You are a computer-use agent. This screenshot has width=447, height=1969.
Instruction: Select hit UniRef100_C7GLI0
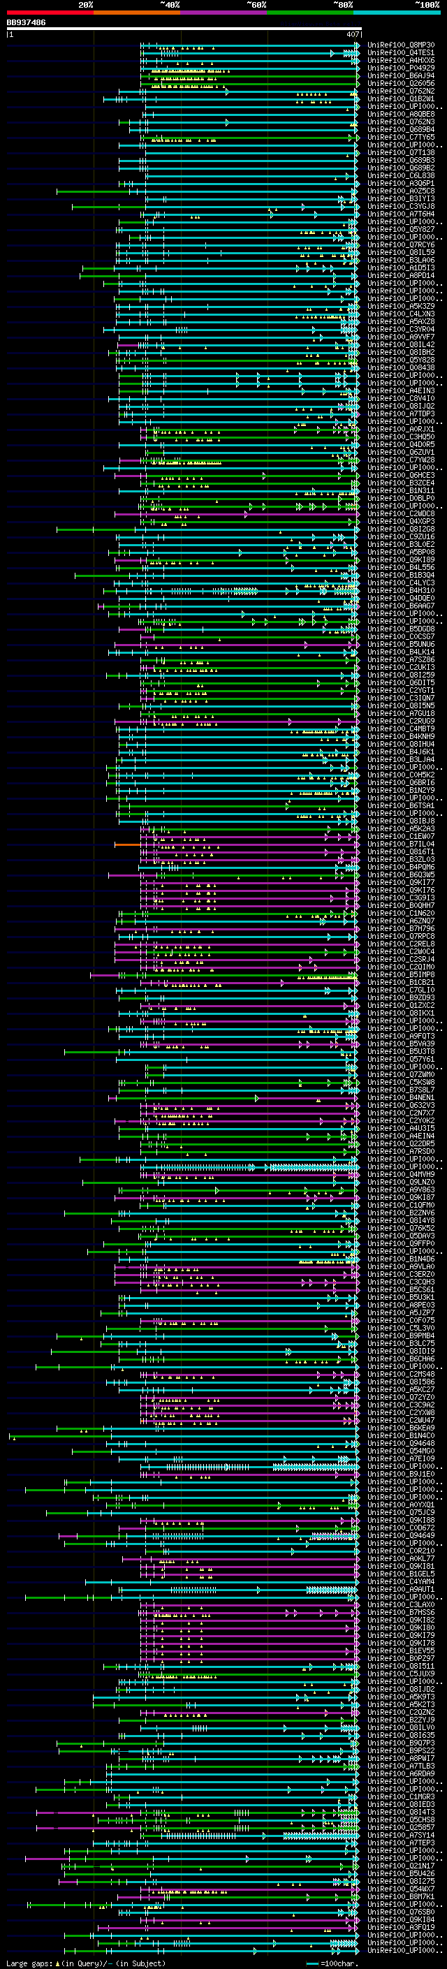[401, 990]
